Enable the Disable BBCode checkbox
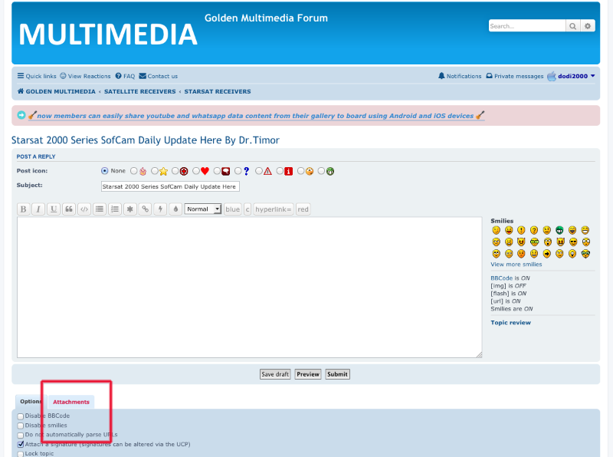 coord(21,416)
